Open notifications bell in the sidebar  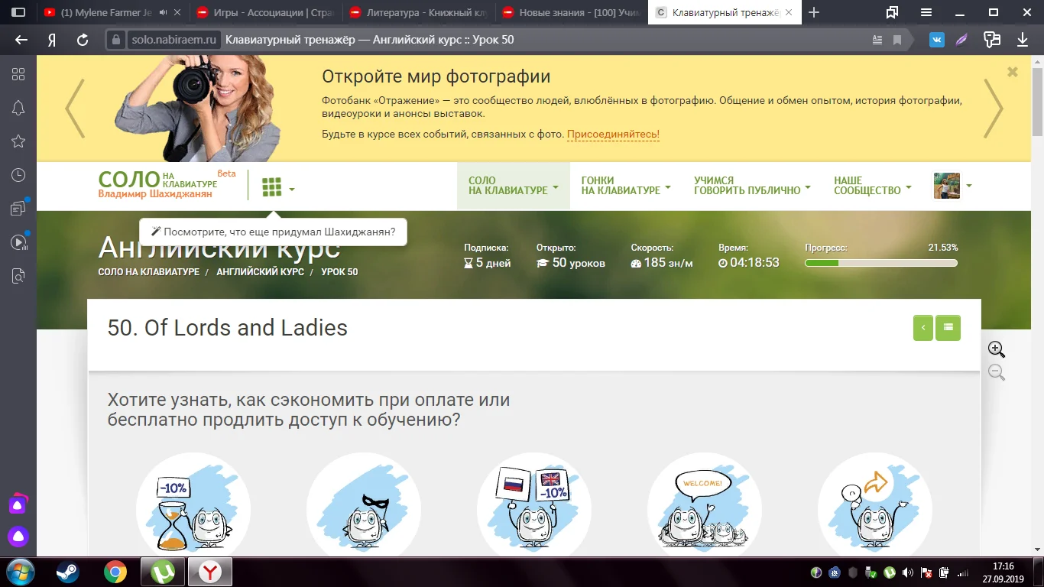tap(18, 108)
